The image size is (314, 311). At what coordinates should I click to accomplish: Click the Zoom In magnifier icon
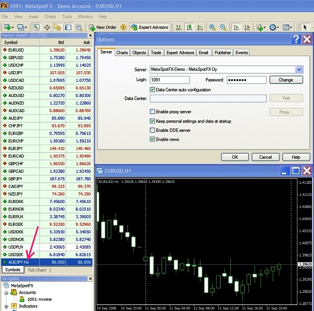click(213, 27)
